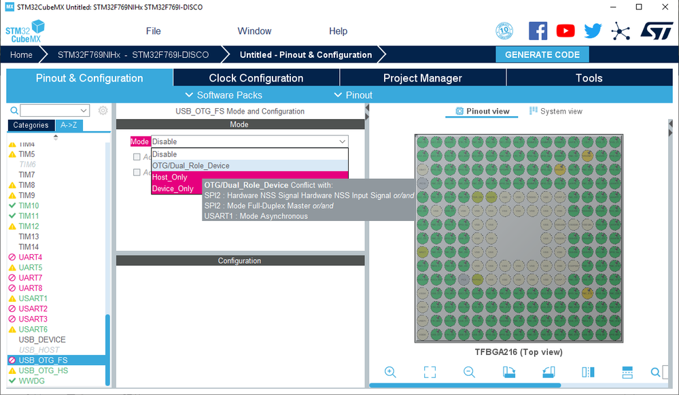Click the Pinout view chip icon

(x=459, y=111)
